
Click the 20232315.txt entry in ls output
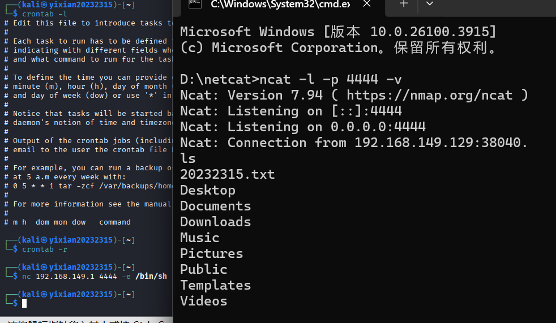click(228, 174)
